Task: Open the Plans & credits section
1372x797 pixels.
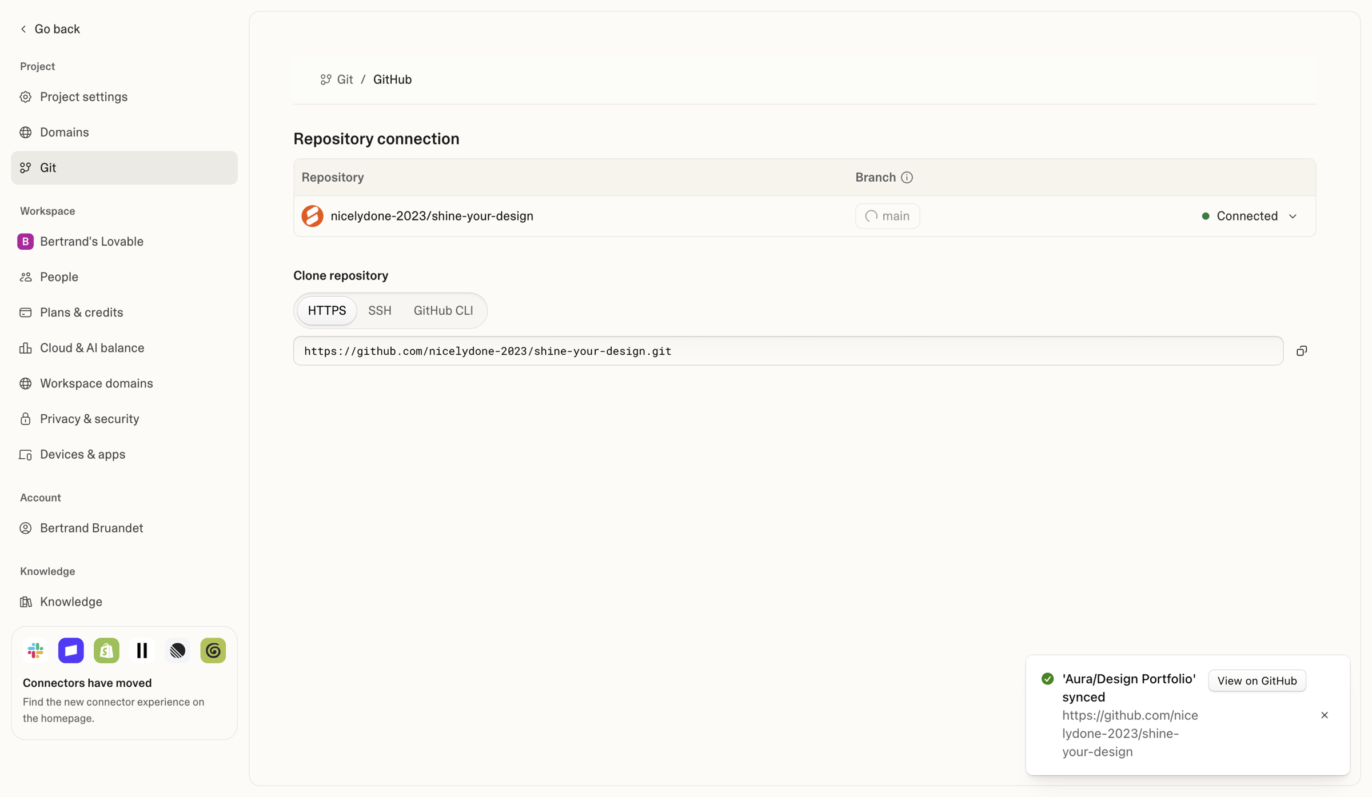Action: (124, 313)
